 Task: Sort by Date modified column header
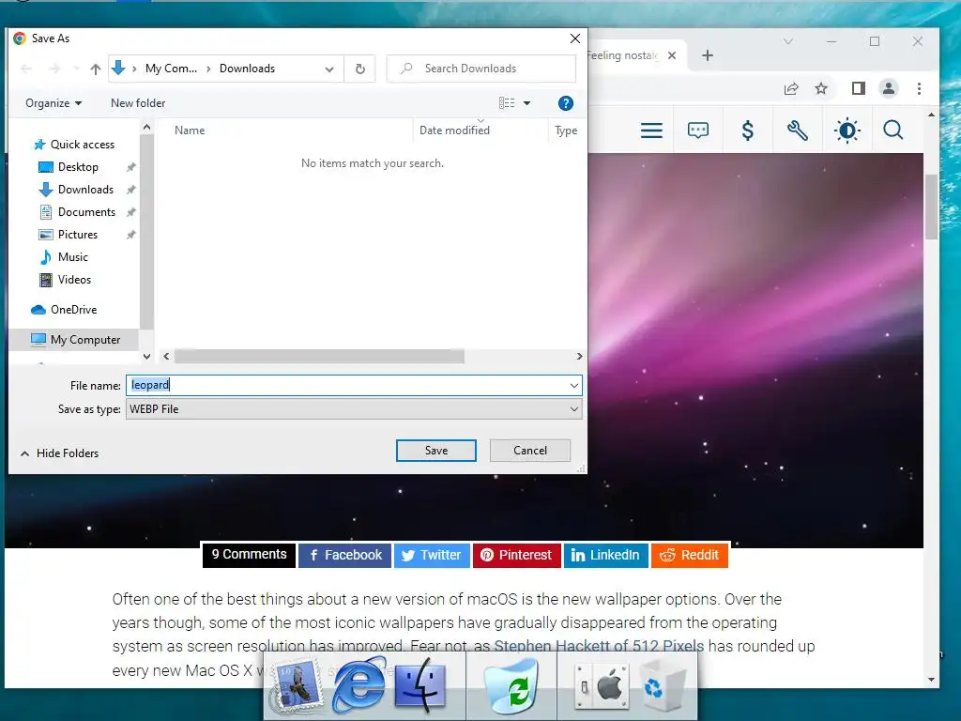[455, 130]
